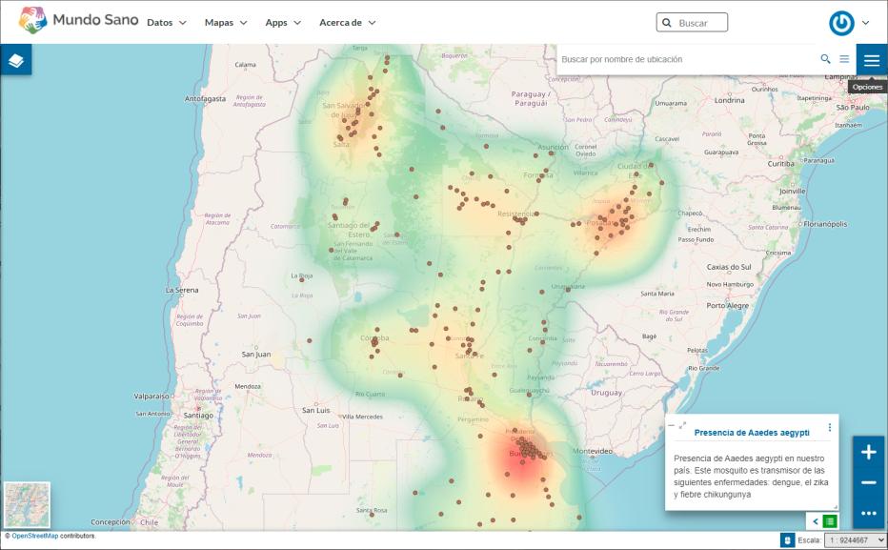Image resolution: width=888 pixels, height=550 pixels.
Task: Toggle the mouse position icon beside Escala
Action: coord(788,540)
